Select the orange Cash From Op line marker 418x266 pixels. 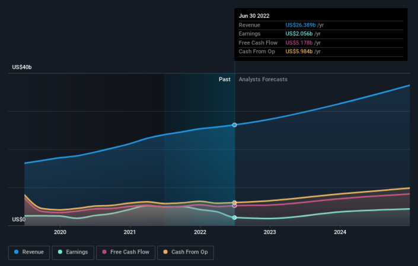(x=235, y=202)
